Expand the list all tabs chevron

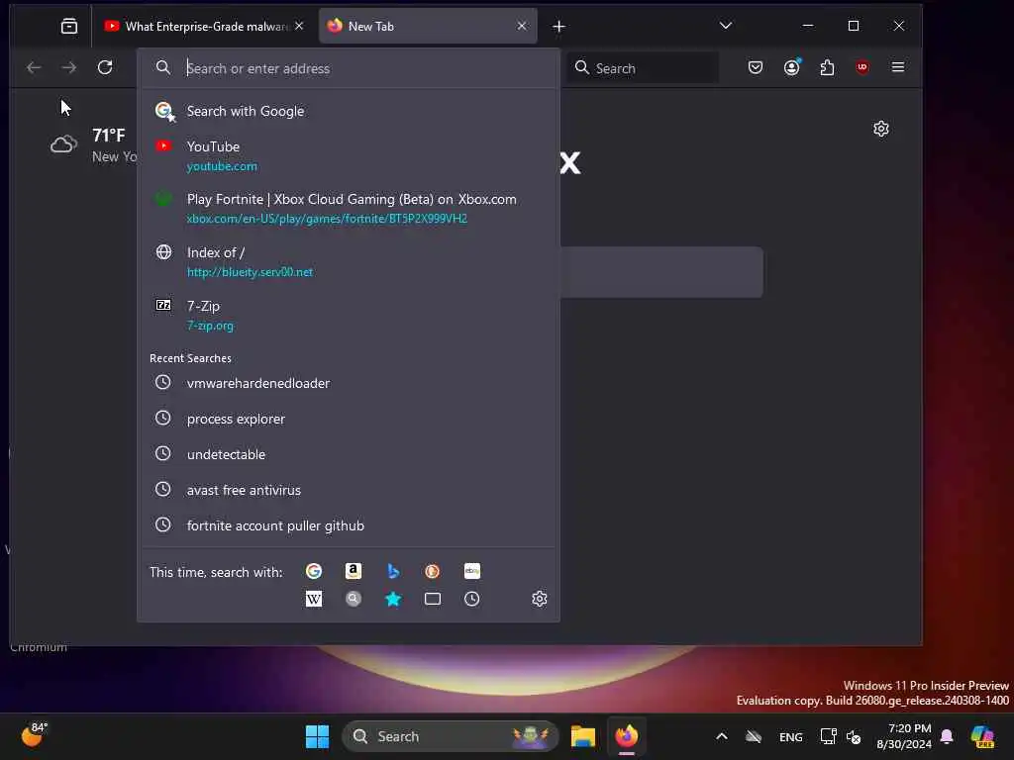click(726, 26)
